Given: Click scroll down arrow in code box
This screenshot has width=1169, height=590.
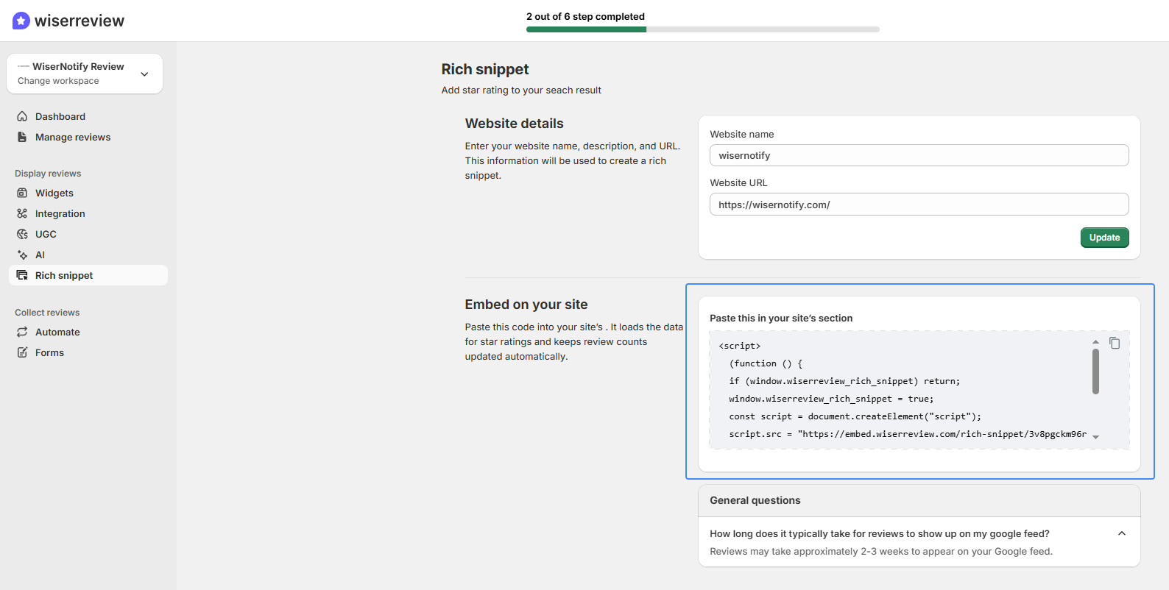Looking at the screenshot, I should coord(1095,437).
